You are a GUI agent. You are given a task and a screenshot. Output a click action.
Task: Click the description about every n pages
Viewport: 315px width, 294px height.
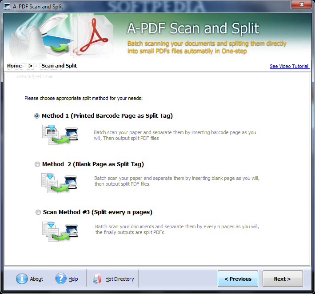[177, 229]
